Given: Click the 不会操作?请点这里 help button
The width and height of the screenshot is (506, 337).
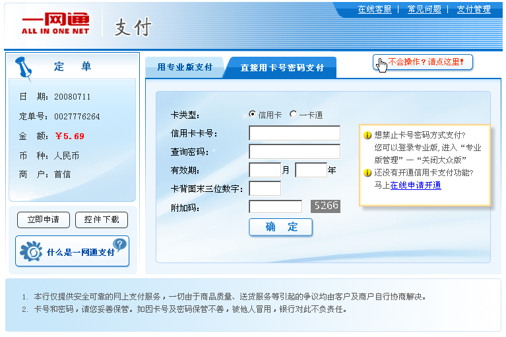Looking at the screenshot, I should [423, 62].
